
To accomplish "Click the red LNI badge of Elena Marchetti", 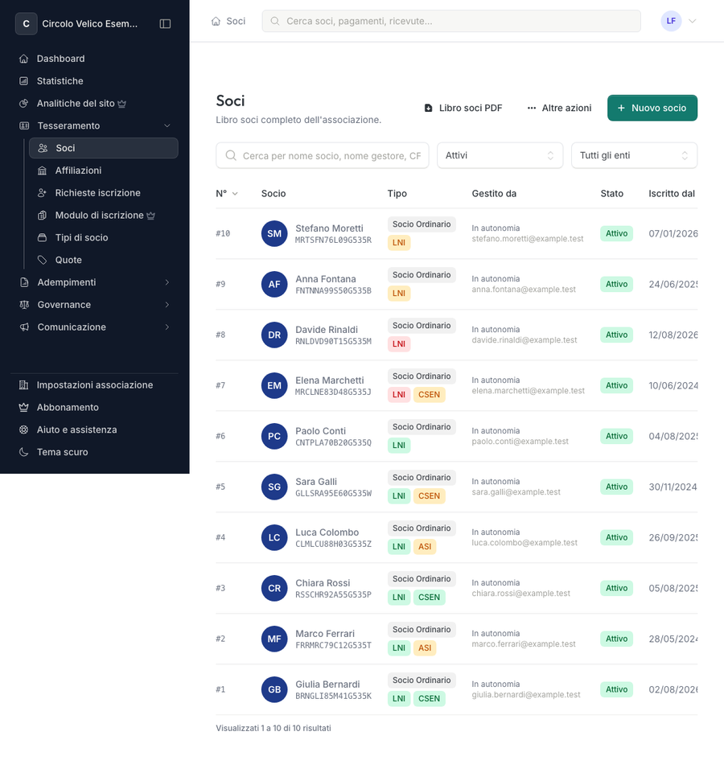I will 399,395.
